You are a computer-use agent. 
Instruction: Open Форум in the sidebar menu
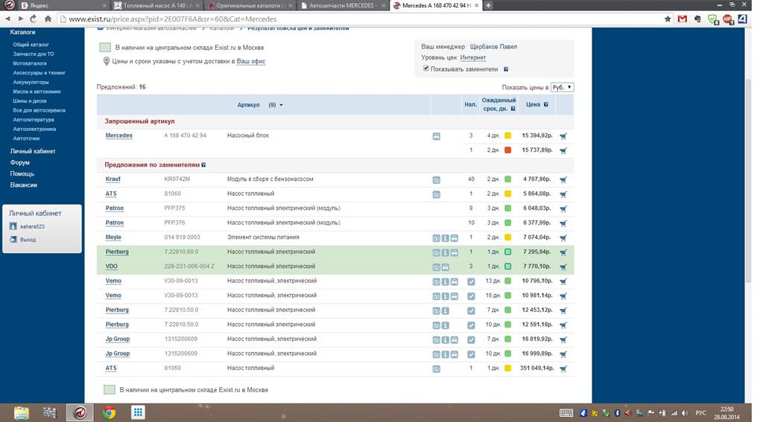(x=19, y=162)
